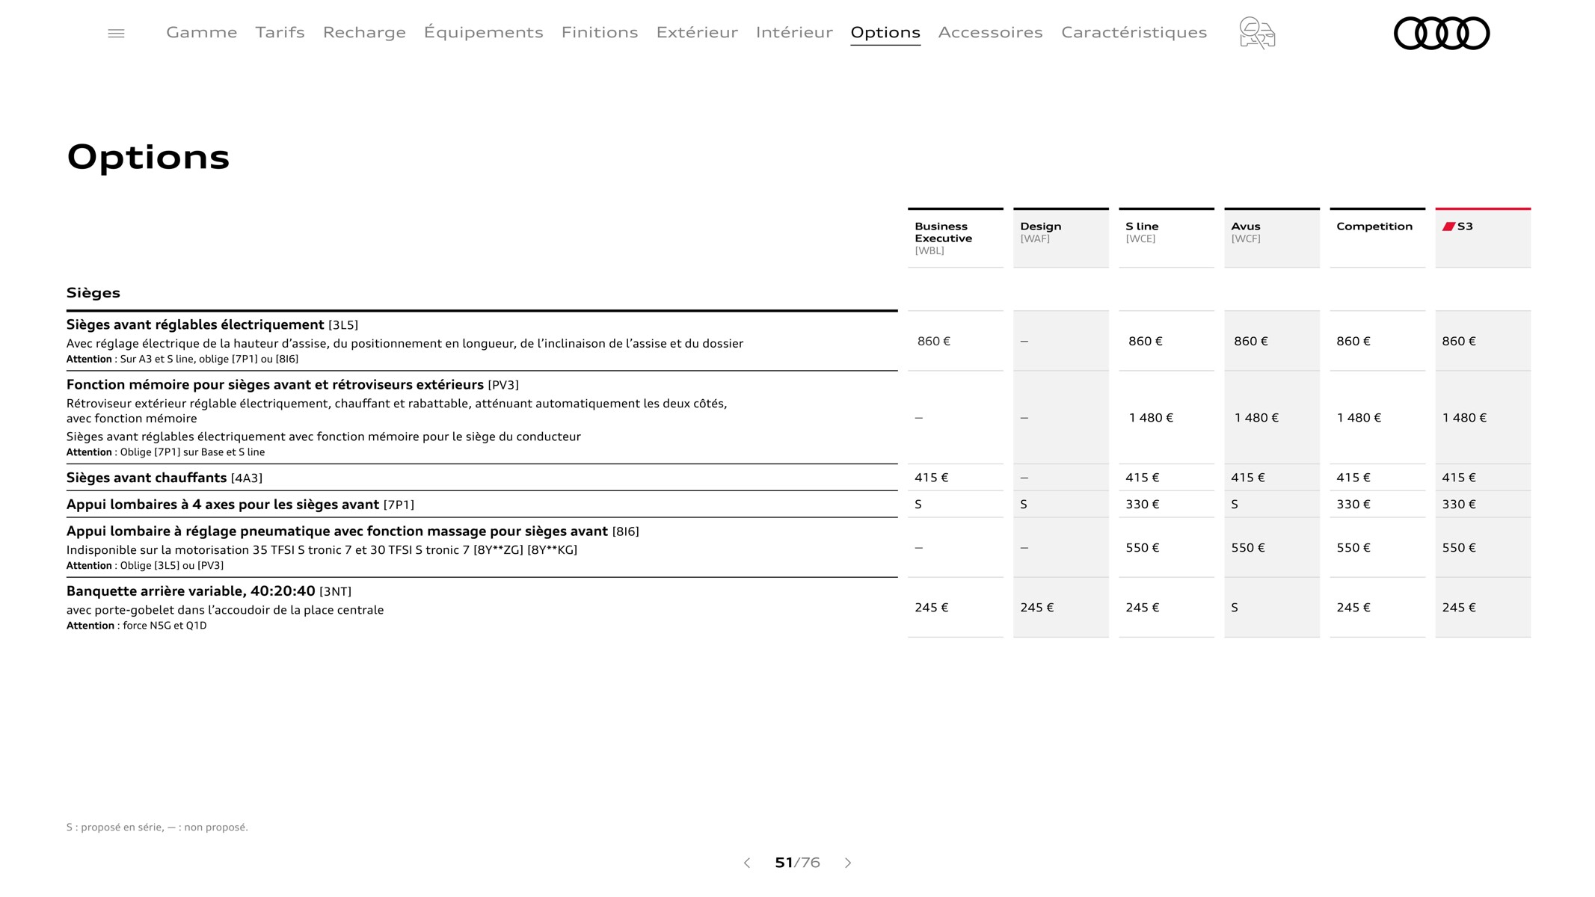Click dash for PV3 under Business Executive
This screenshot has width=1595, height=897.
point(919,418)
